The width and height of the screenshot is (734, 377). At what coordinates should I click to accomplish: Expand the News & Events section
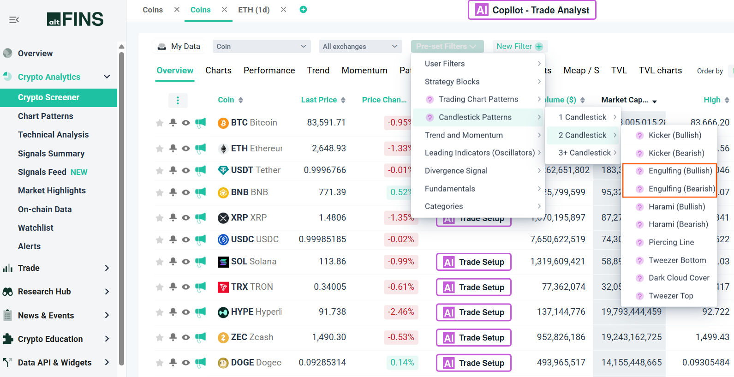(107, 315)
